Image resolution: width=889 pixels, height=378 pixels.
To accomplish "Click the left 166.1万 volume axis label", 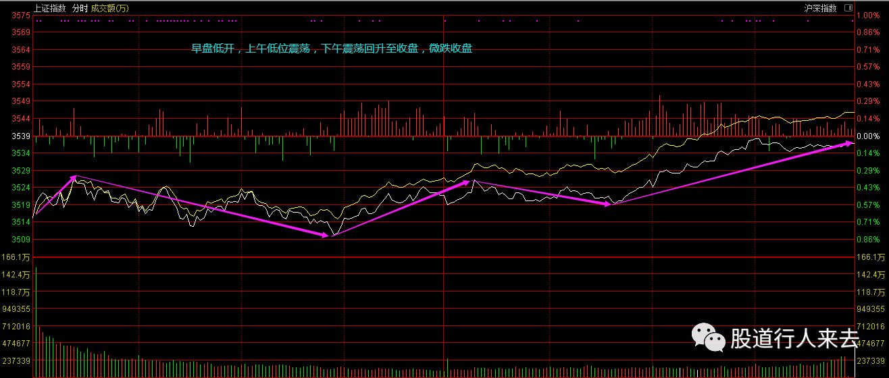I will pos(17,257).
